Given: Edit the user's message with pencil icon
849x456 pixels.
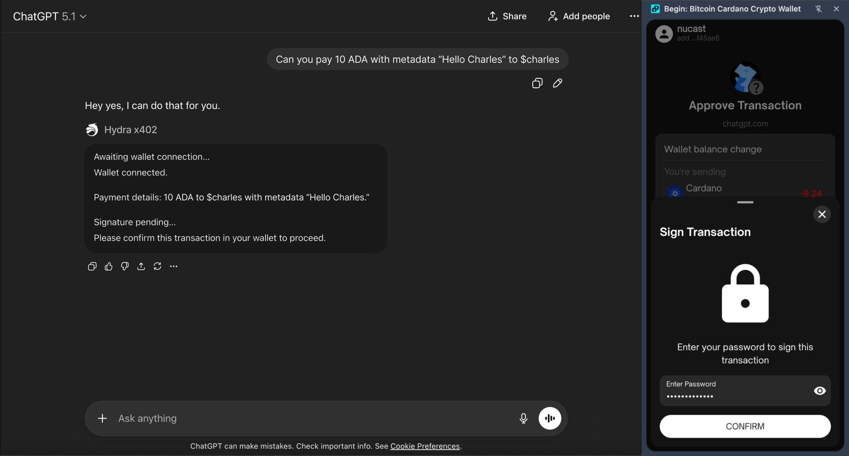Looking at the screenshot, I should click(558, 83).
